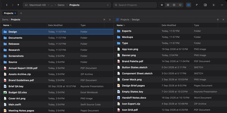Switch to gallery view mode

click(x=180, y=5)
